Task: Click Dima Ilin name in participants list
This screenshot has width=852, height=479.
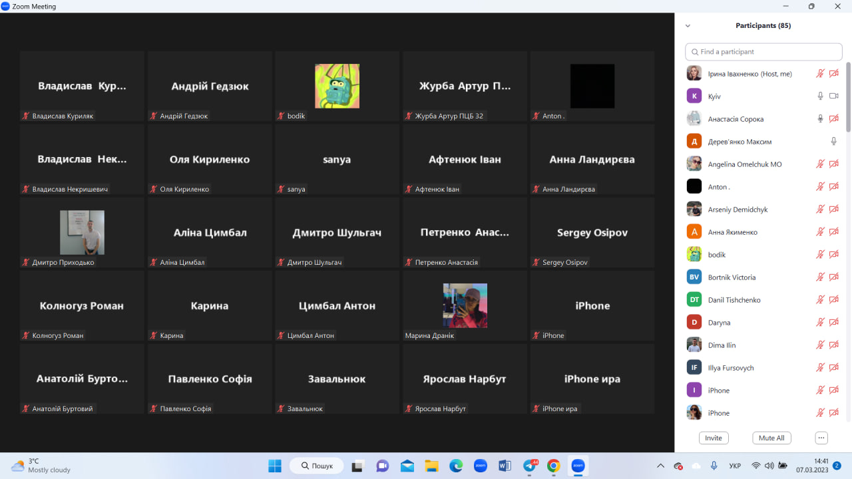Action: [722, 345]
